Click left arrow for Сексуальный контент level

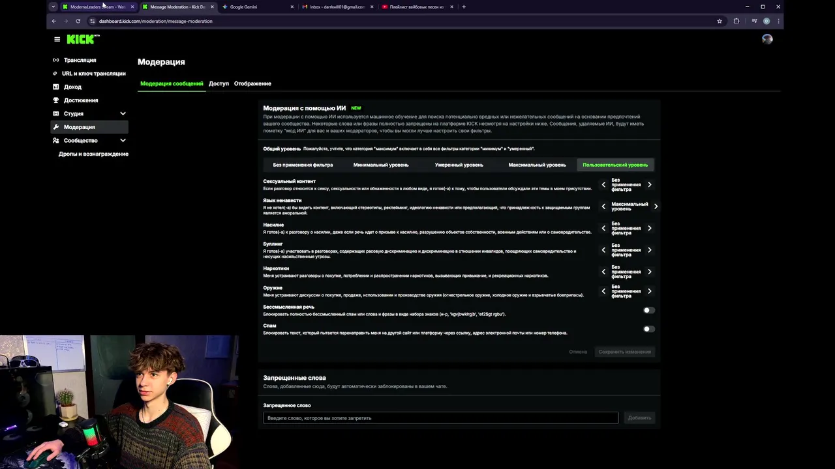(x=603, y=184)
